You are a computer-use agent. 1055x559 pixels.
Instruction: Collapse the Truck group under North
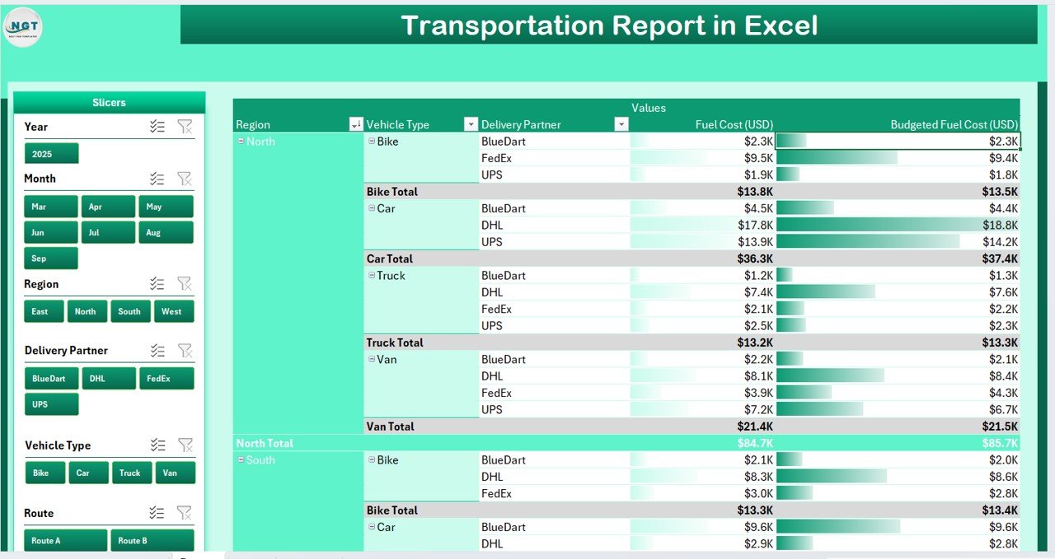(372, 276)
